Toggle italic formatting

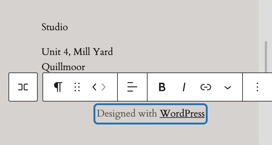pyautogui.click(x=184, y=87)
